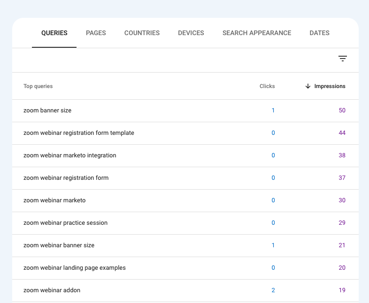
Task: Open the Search Appearance tab
Action: tap(257, 33)
